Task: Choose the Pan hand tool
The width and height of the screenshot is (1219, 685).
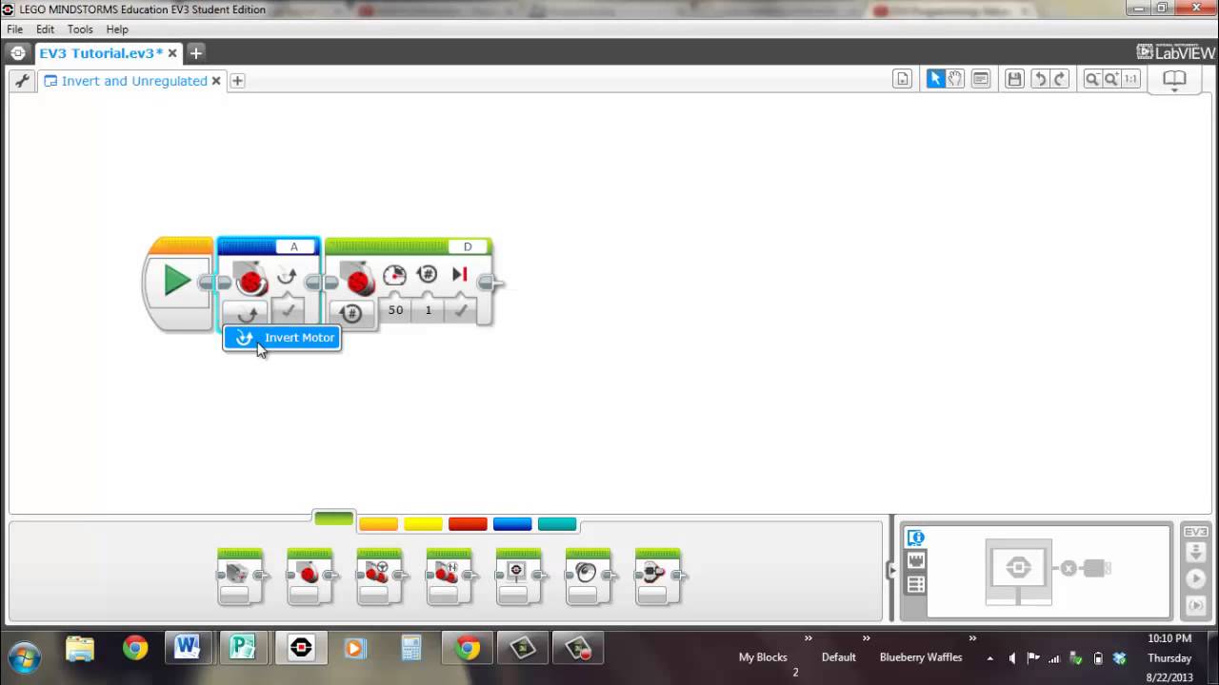Action: tap(955, 79)
